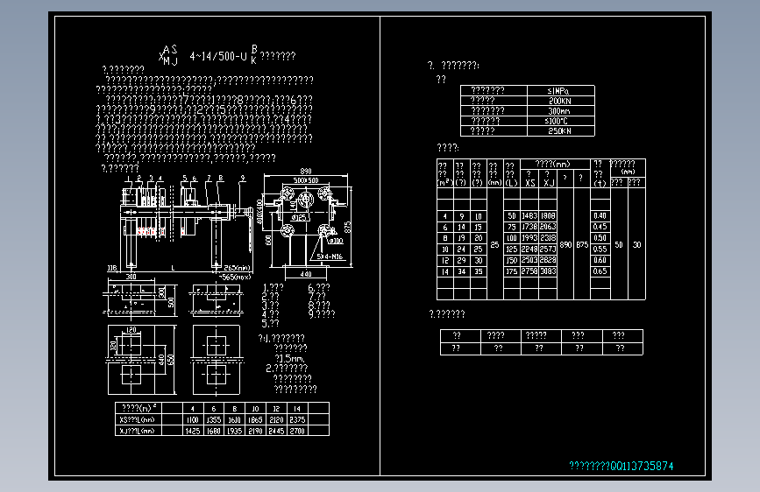760x492 pixels.
Task: Click the "~565(max)" dimension label
Action: (235, 277)
